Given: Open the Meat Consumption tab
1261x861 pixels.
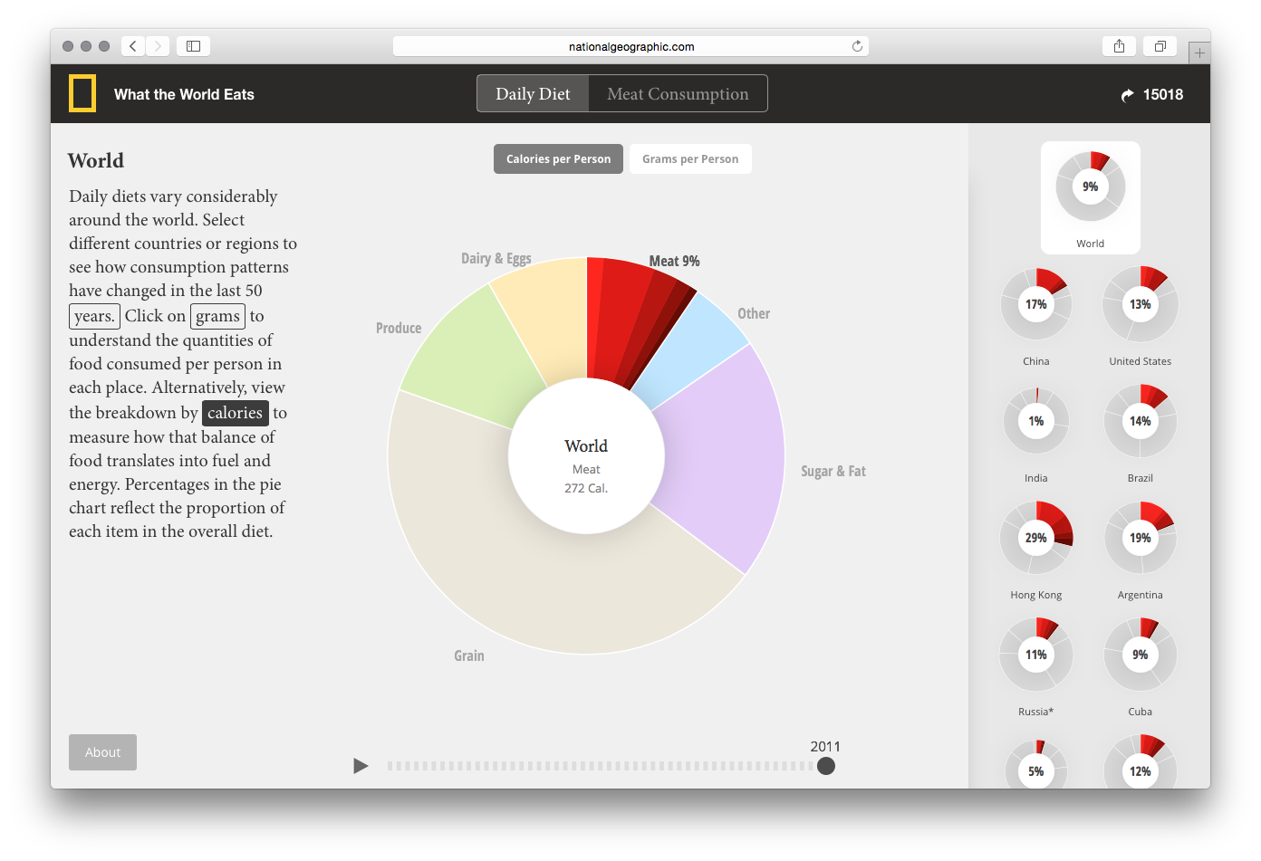Looking at the screenshot, I should 678,94.
